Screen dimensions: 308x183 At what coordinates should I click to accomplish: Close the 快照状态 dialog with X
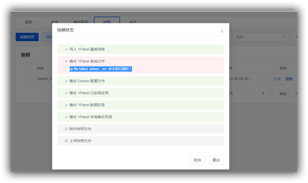[x=222, y=31]
